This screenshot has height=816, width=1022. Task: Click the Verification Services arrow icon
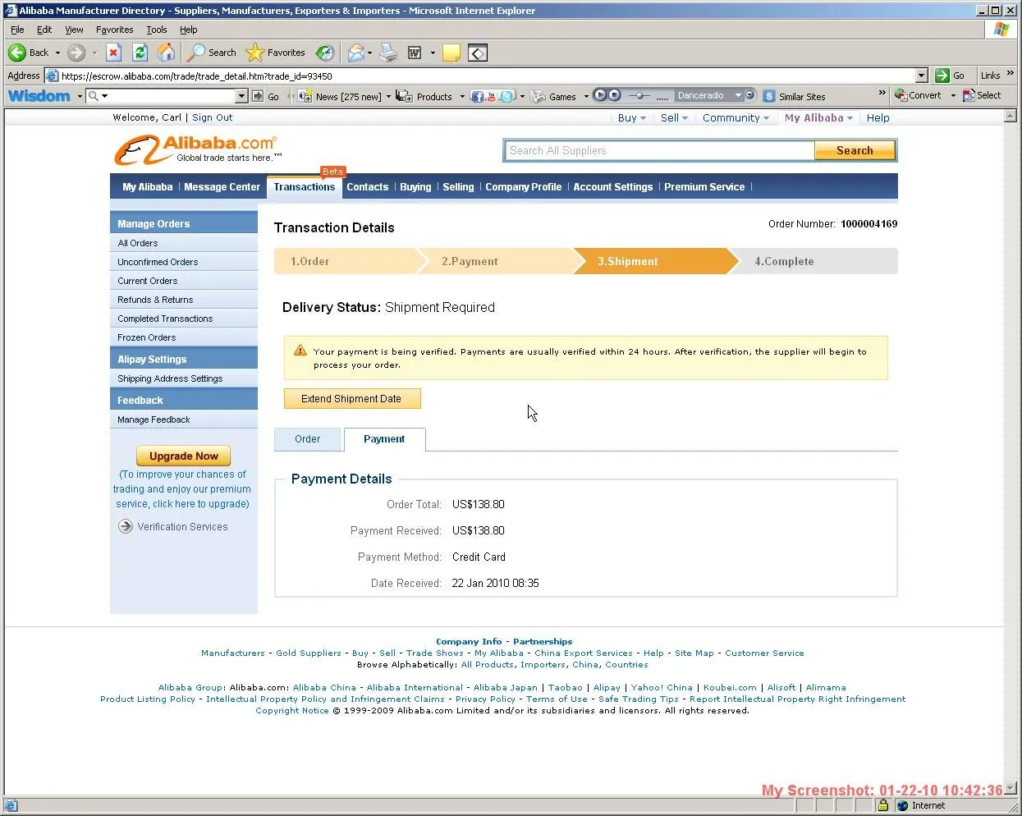point(126,526)
